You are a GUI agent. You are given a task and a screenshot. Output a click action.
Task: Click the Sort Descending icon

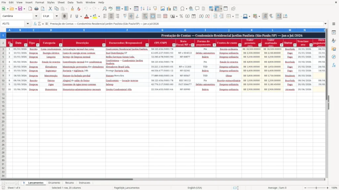click(149, 9)
